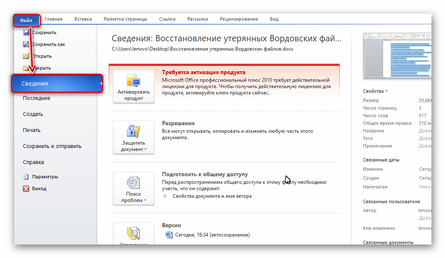Click Параметры to open options
This screenshot has width=445, height=258.
tap(45, 177)
